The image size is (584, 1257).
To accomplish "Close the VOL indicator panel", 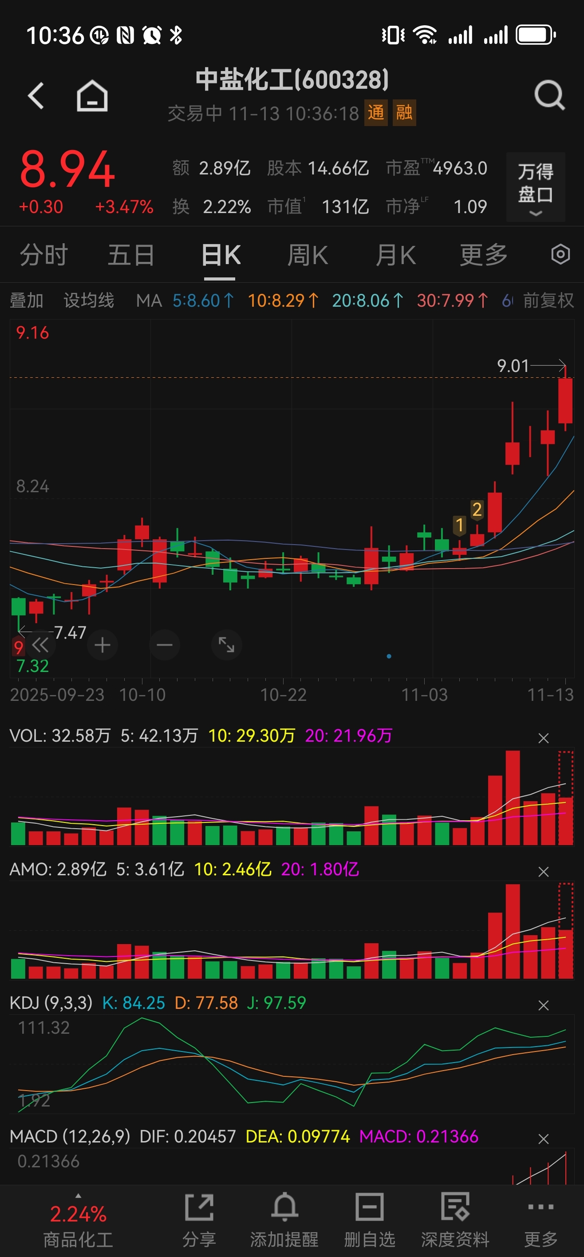I will click(x=543, y=738).
